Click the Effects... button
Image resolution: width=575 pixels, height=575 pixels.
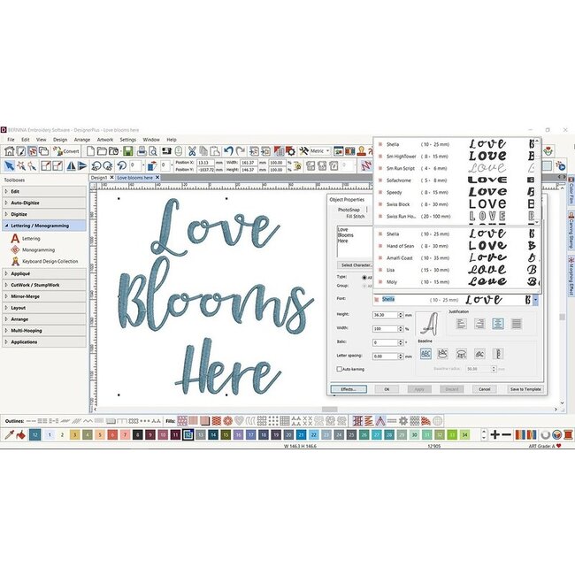coord(348,388)
